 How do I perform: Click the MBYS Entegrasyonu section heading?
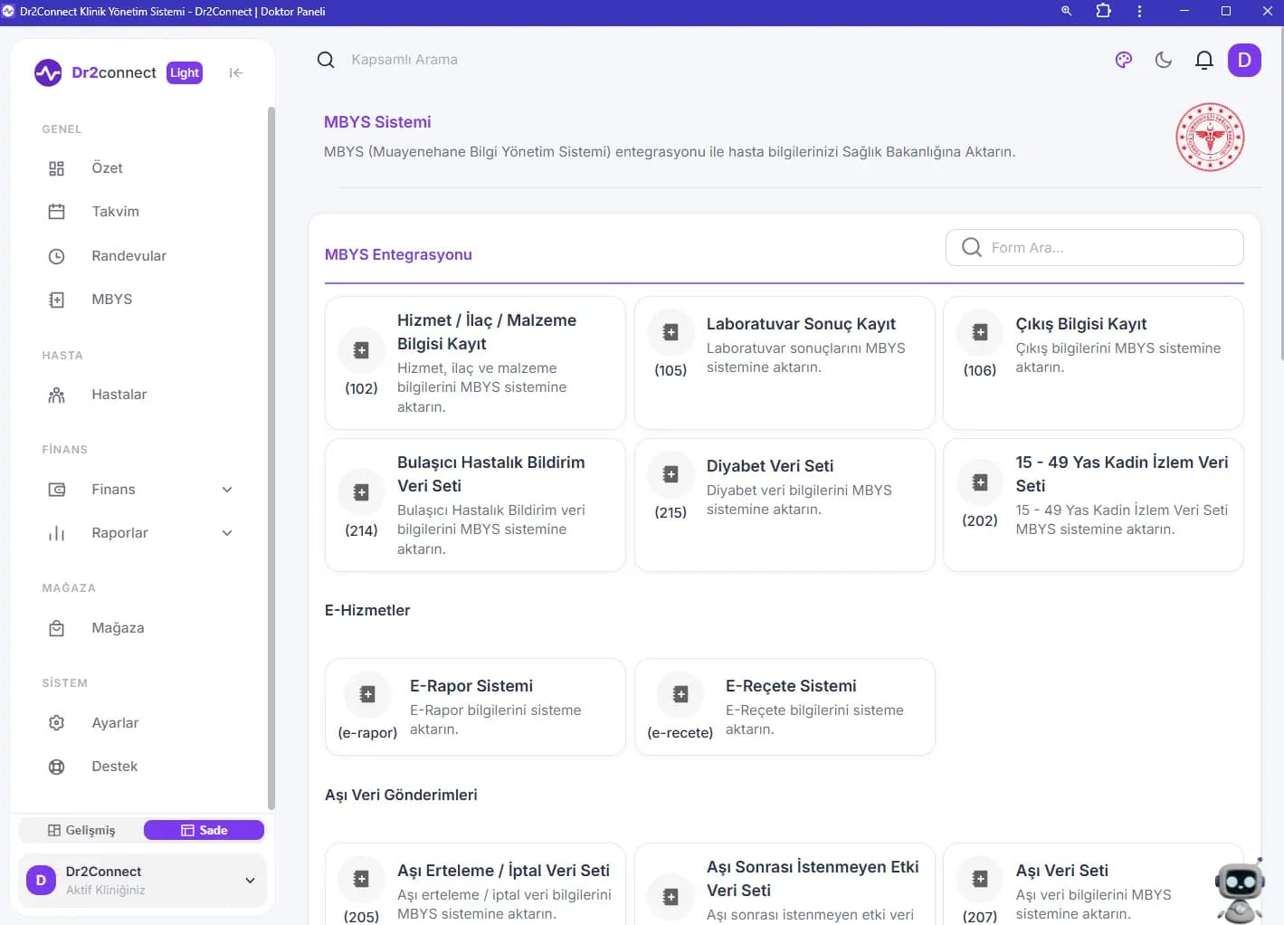pos(398,254)
